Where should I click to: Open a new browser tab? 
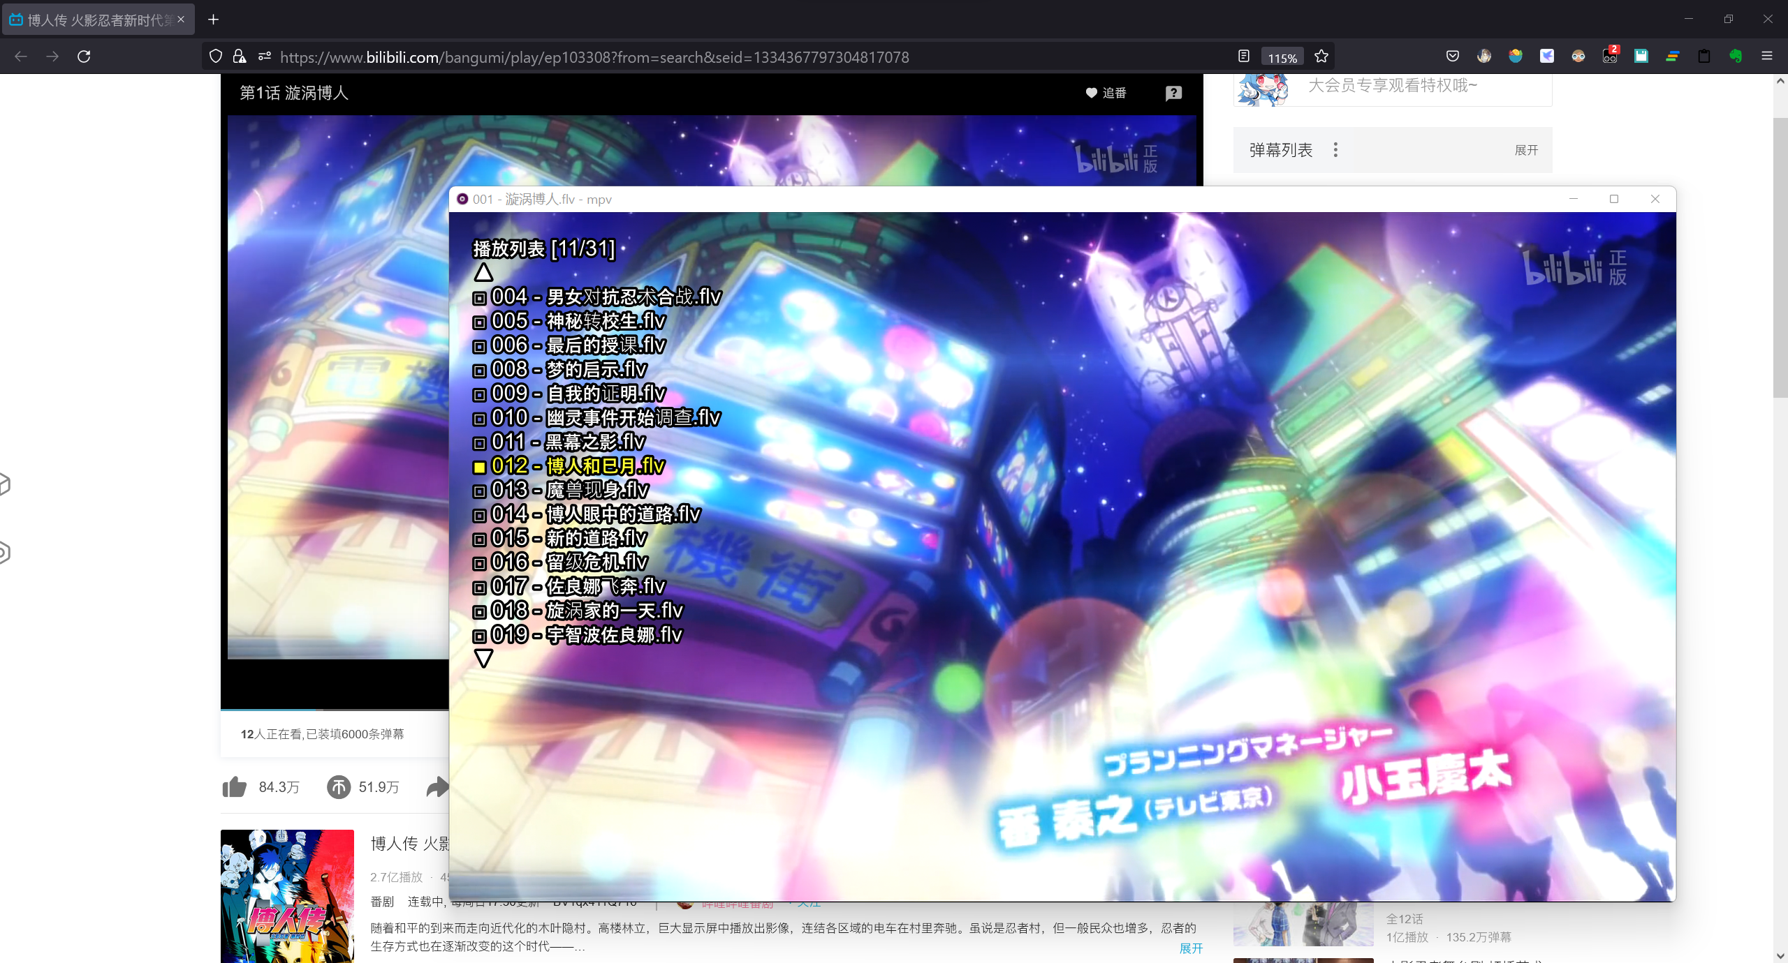click(214, 20)
